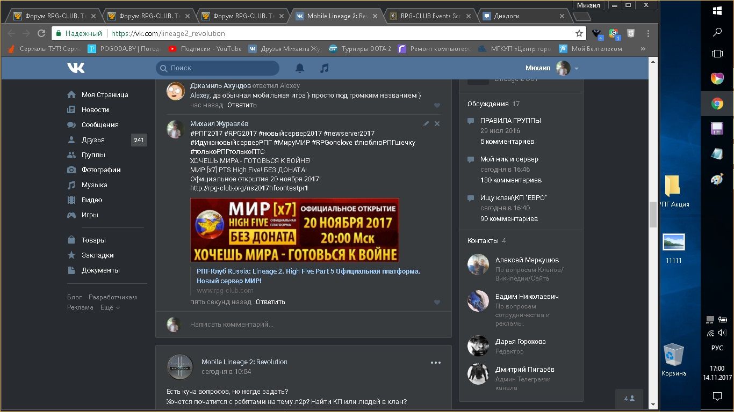Viewport: 734px width, 412px height.
Task: Delete comment using the X icon
Action: 437,124
